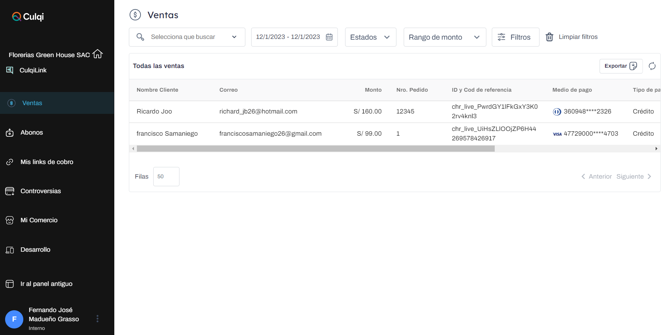Open the Filtros button
The image size is (672, 335).
click(x=515, y=37)
